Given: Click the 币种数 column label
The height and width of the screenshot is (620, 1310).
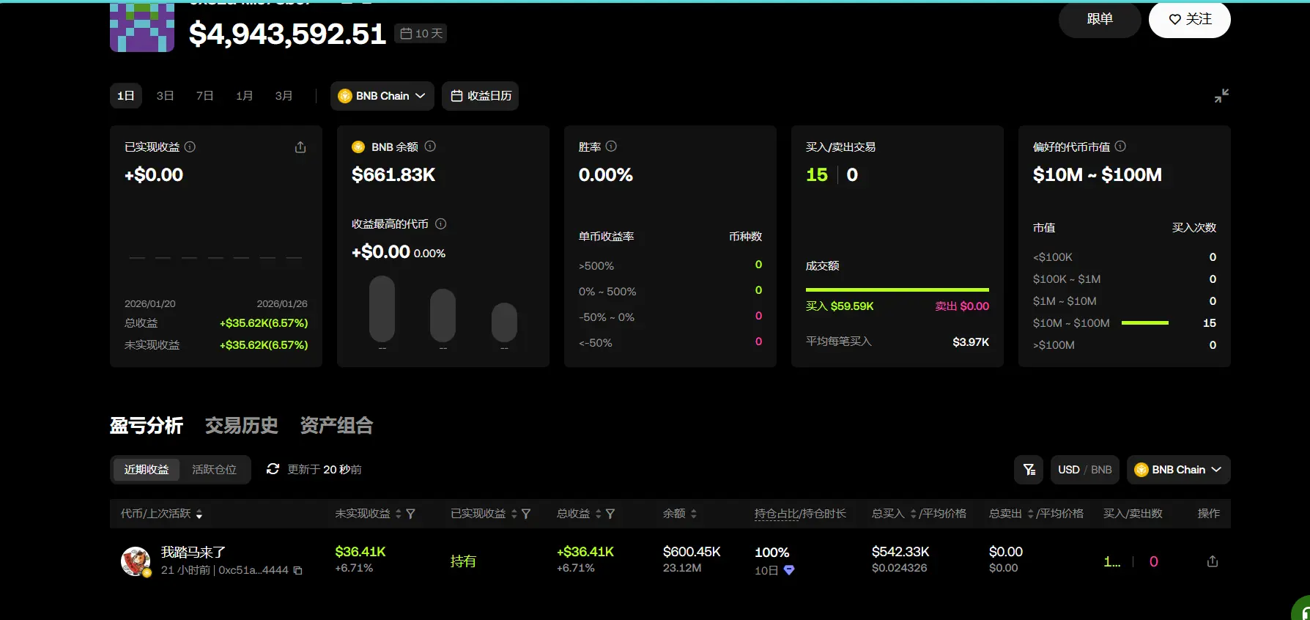Looking at the screenshot, I should coord(745,237).
